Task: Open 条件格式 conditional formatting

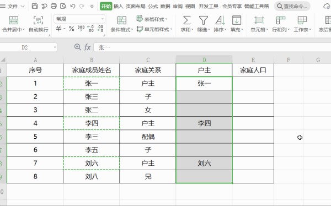Action: (x=122, y=24)
